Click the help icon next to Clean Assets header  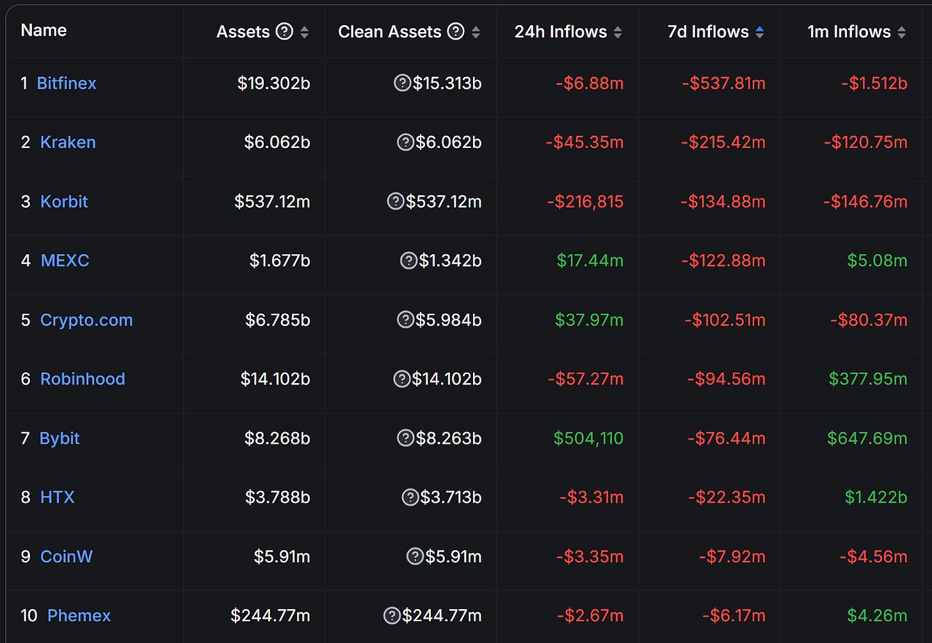point(456,31)
